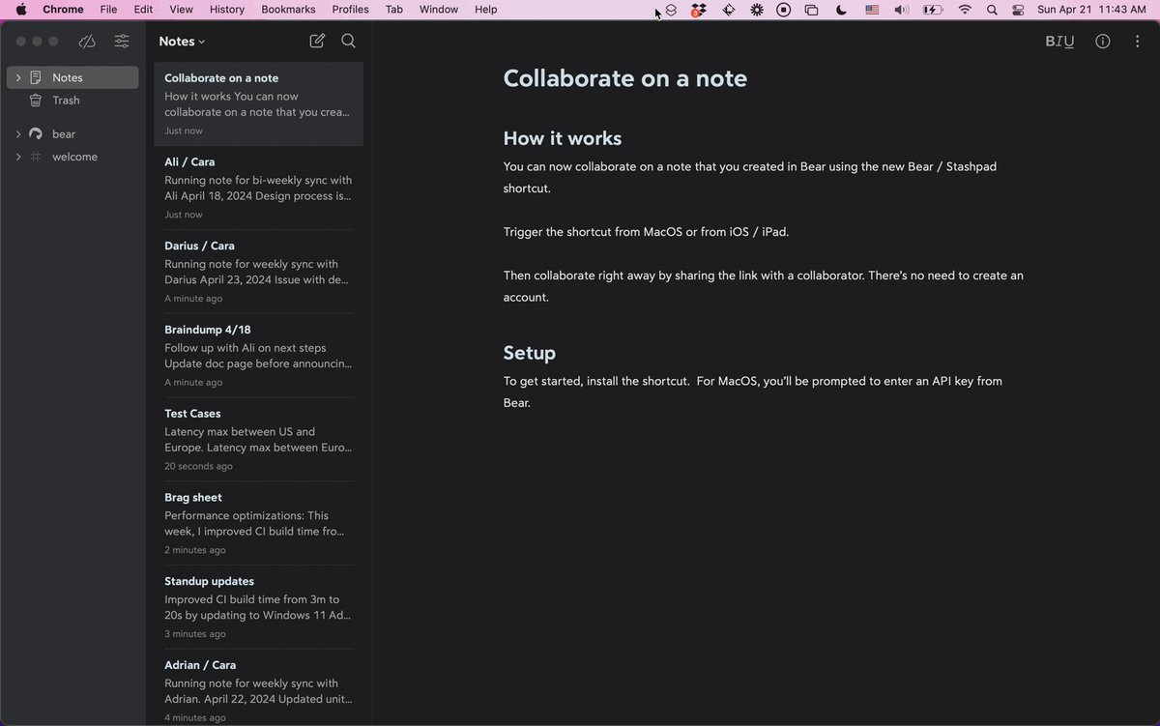Open the Edit menu
This screenshot has width=1160, height=726.
(143, 10)
